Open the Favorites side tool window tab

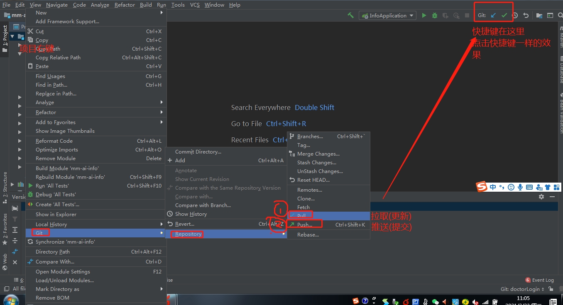pyautogui.click(x=5, y=229)
